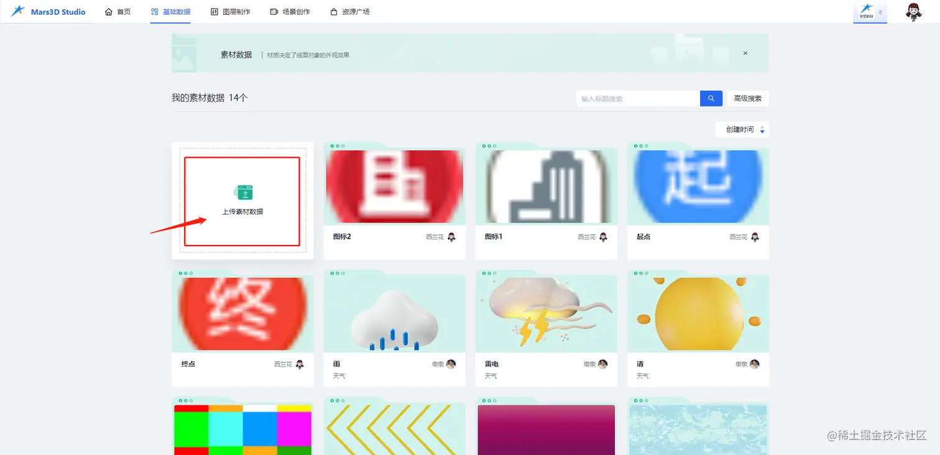The width and height of the screenshot is (940, 455).
Task: Open the 图层制作 tab
Action: click(230, 12)
